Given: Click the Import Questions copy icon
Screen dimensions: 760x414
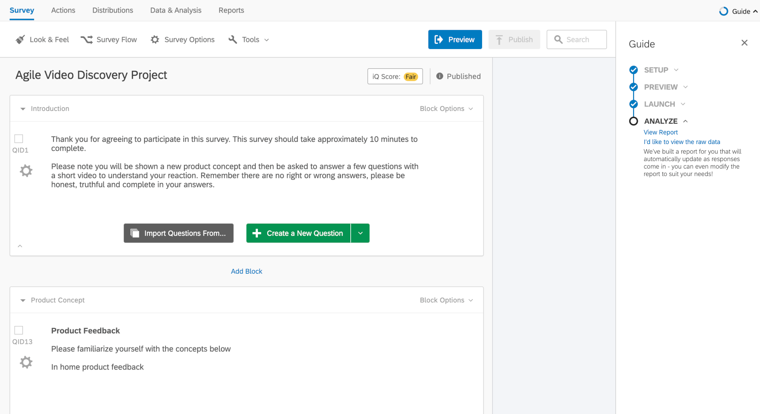Looking at the screenshot, I should 135,233.
